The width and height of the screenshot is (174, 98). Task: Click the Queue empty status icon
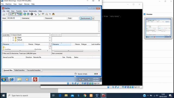(76, 74)
